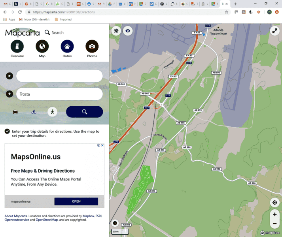This screenshot has width=282, height=237.
Task: Open the Hotels section
Action: click(67, 47)
